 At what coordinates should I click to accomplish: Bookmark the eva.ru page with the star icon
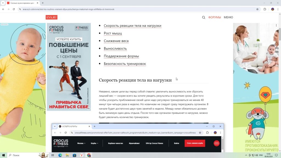click(x=257, y=9)
